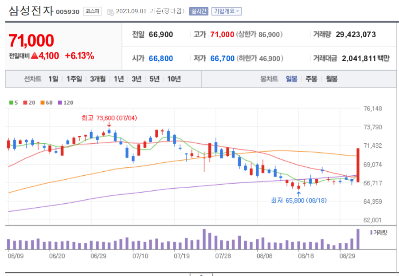Viewport: 399px width, 276px height.
Task: Click the 저가 value 66,700
Action: point(222,59)
